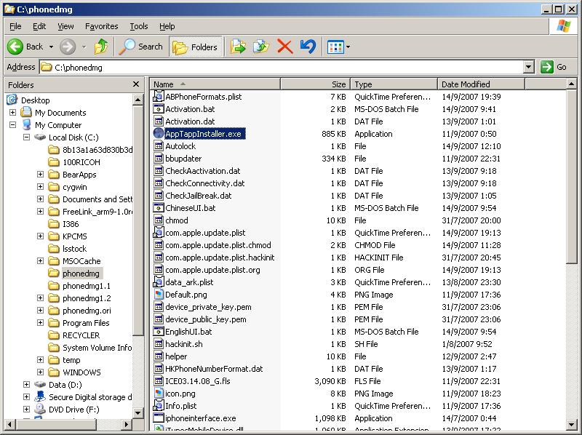This screenshot has width=582, height=435.
Task: Expand the cygwin folder node
Action: (x=40, y=187)
